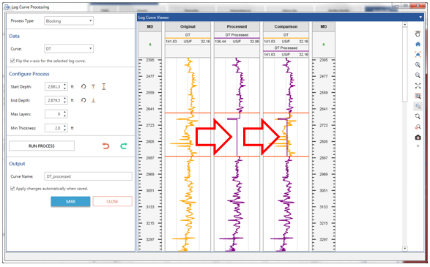
Task: Click the blue SAVE button
Action: tap(70, 201)
